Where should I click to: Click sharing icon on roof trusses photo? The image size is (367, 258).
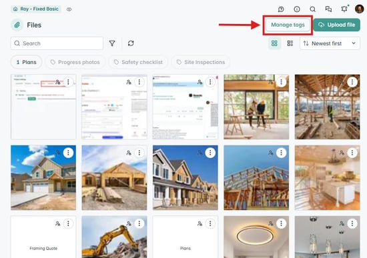[270, 153]
